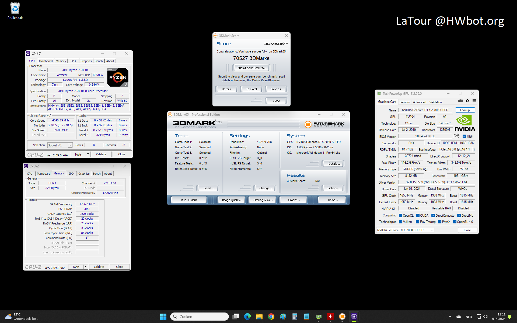Switch to Validation tab in GPU-Z
The height and width of the screenshot is (323, 517).
[435, 102]
